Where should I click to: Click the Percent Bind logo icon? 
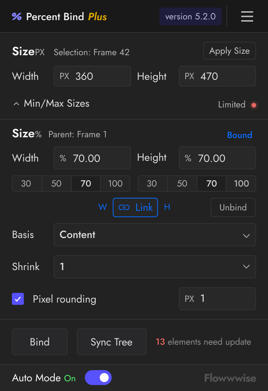[x=17, y=16]
